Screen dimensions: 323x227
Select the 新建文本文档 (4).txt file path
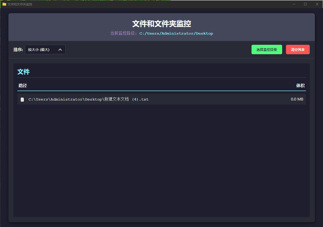(88, 99)
